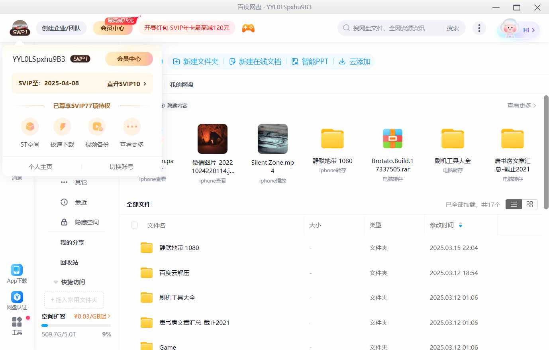
Task: Click the Hi assistant robot avatar
Action: coord(510,29)
